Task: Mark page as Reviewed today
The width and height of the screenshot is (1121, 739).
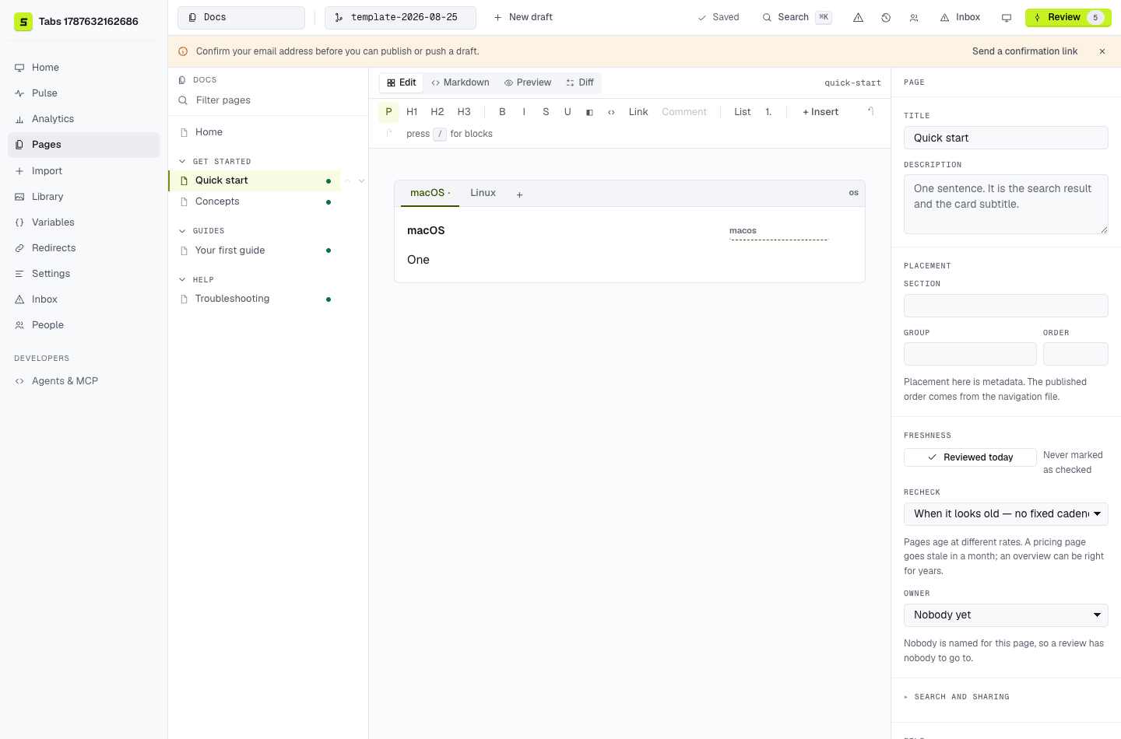Action: coord(970,457)
